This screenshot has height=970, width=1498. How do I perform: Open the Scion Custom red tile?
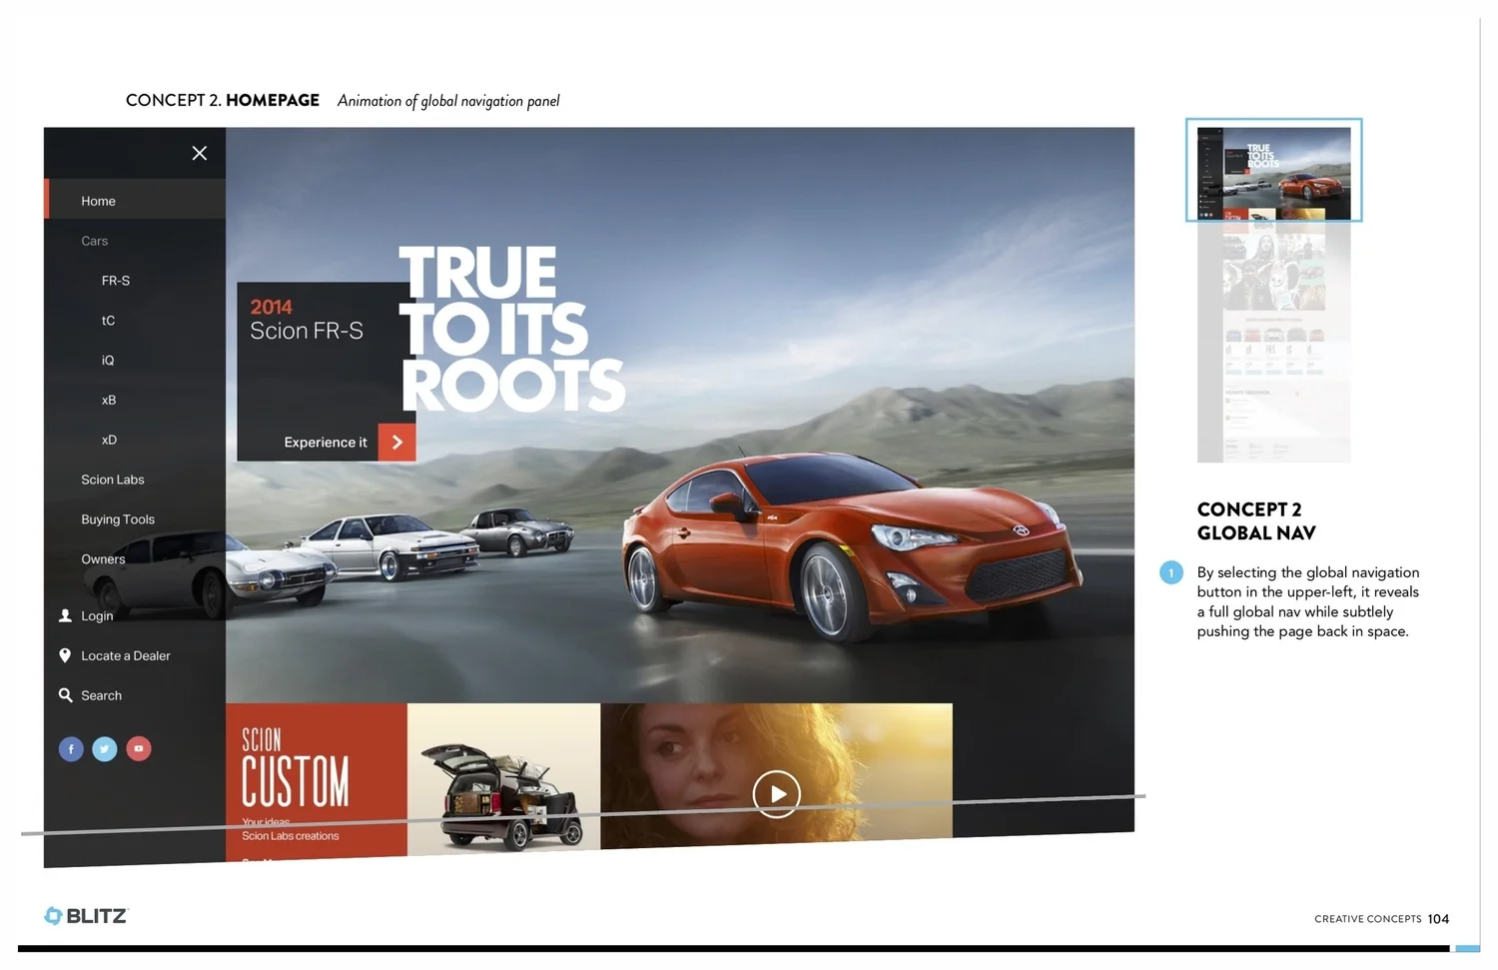click(317, 780)
